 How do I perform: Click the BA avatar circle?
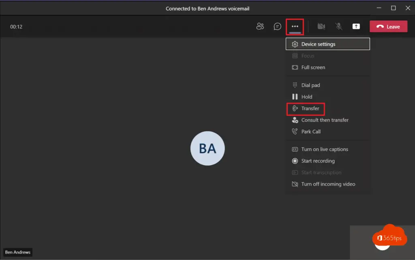(x=207, y=149)
